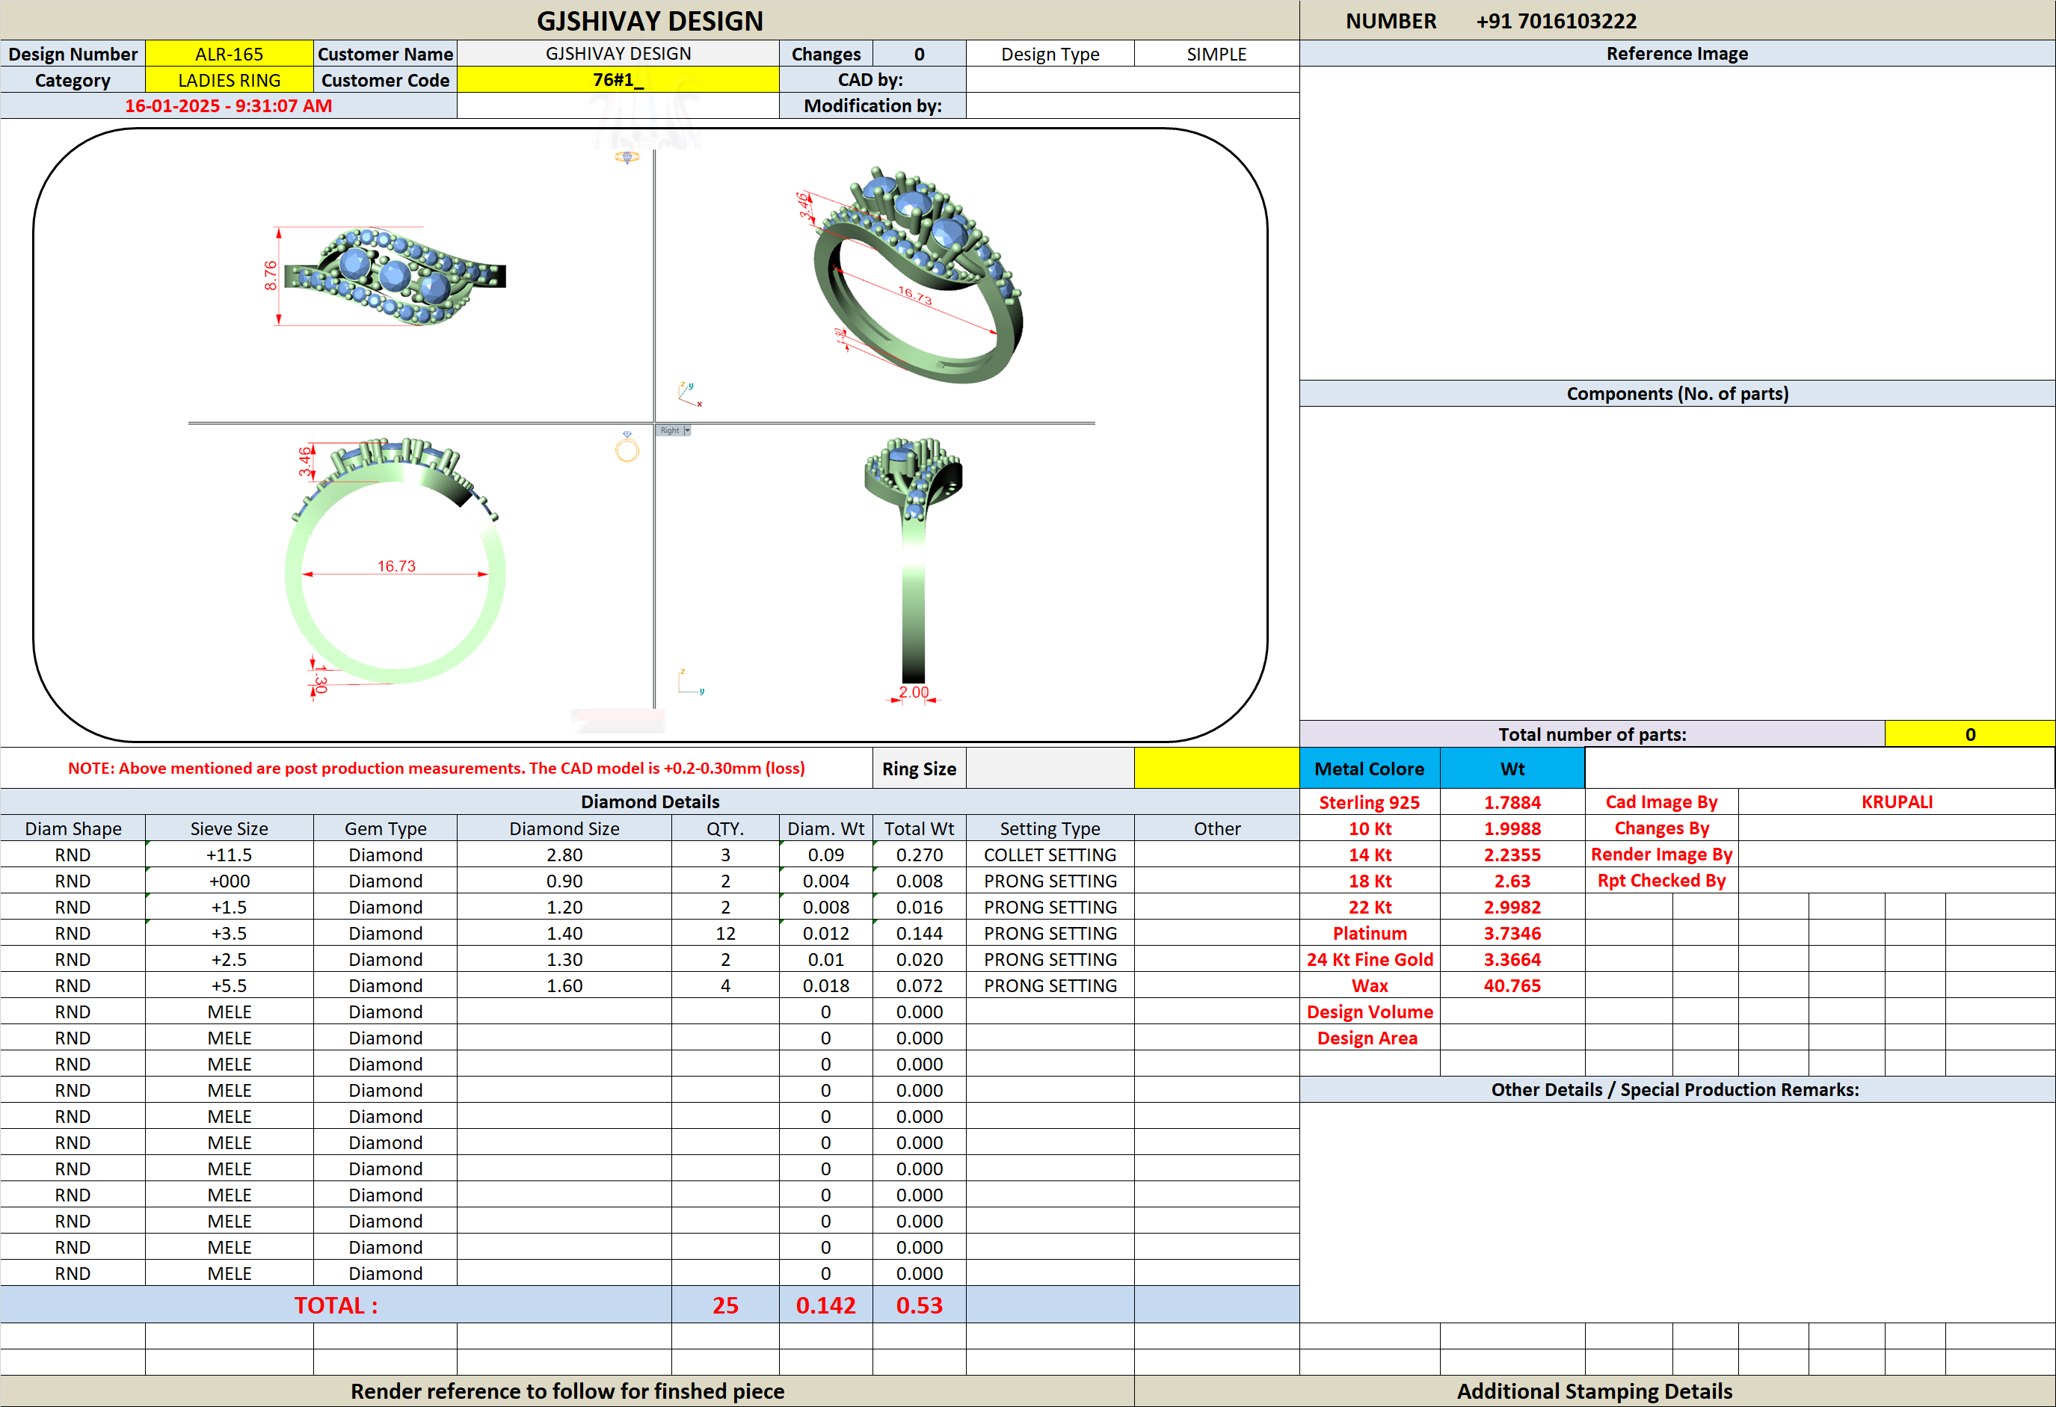2056x1407 pixels.
Task: Click the ZY axis indicator in right viewport
Action: click(690, 683)
